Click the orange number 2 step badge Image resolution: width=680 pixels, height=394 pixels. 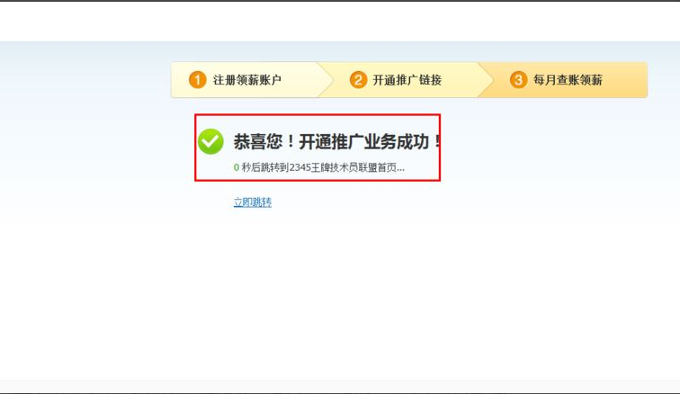tap(358, 80)
